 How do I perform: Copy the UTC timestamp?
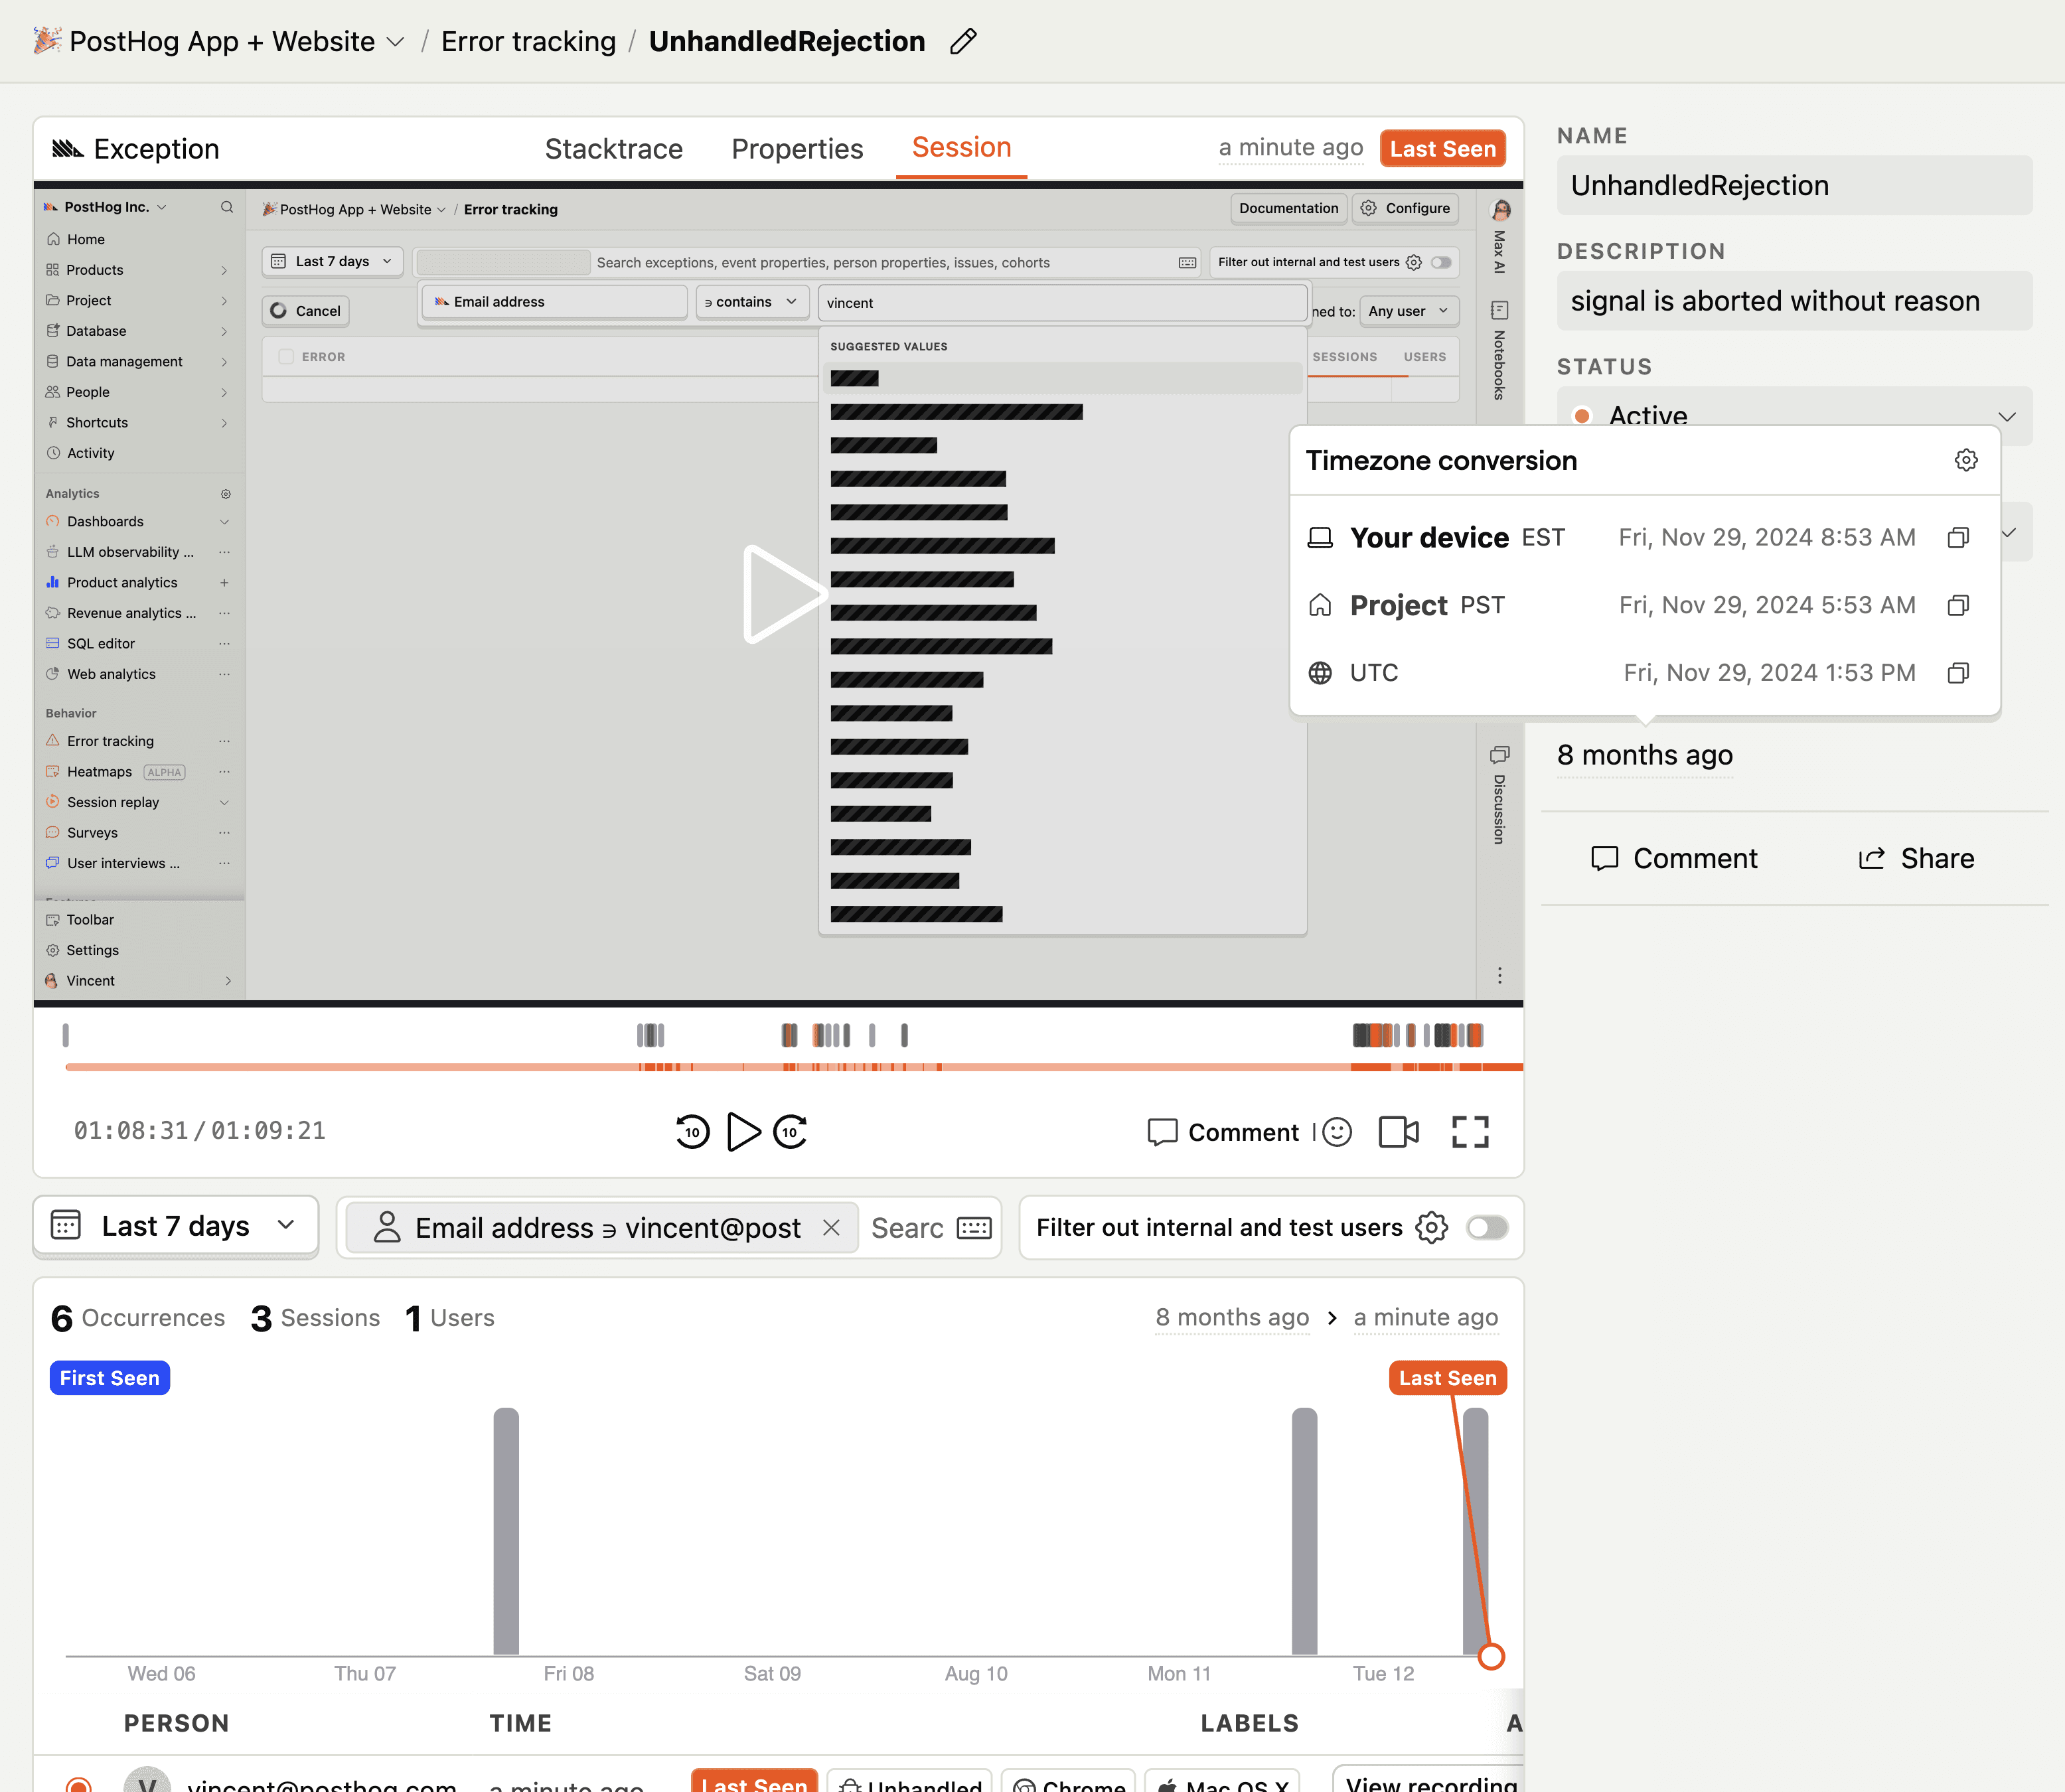[x=1958, y=673]
